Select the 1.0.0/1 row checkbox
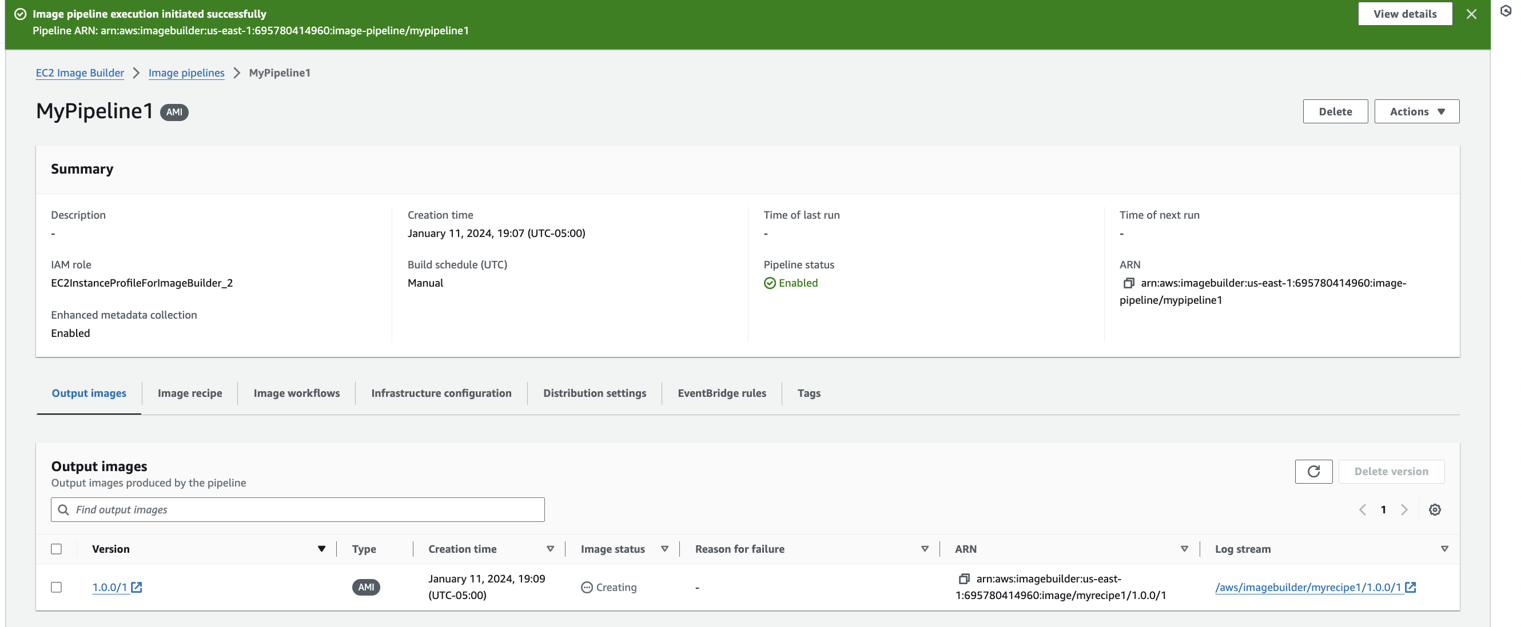The height and width of the screenshot is (627, 1521). tap(56, 587)
